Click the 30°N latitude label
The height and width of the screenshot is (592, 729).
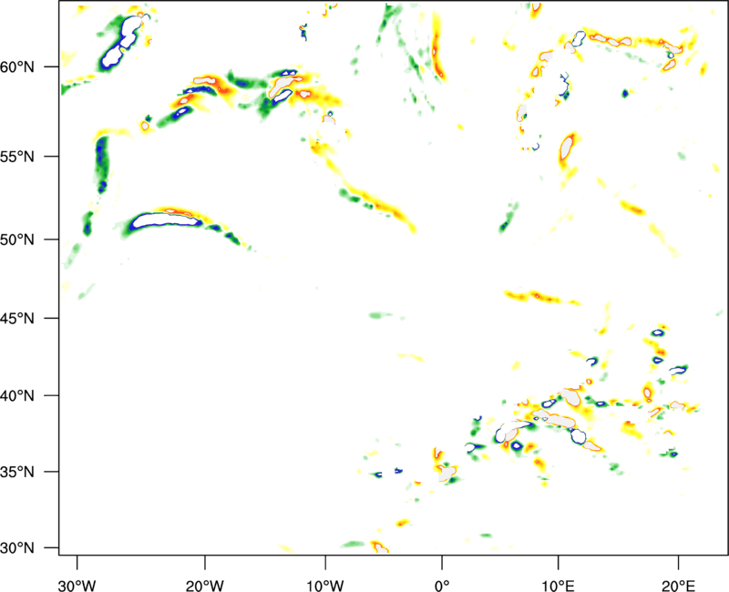click(x=17, y=548)
